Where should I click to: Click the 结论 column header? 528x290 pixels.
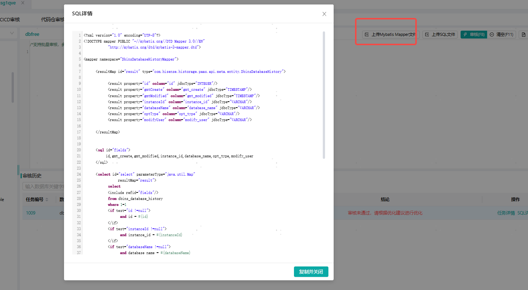[385, 200]
